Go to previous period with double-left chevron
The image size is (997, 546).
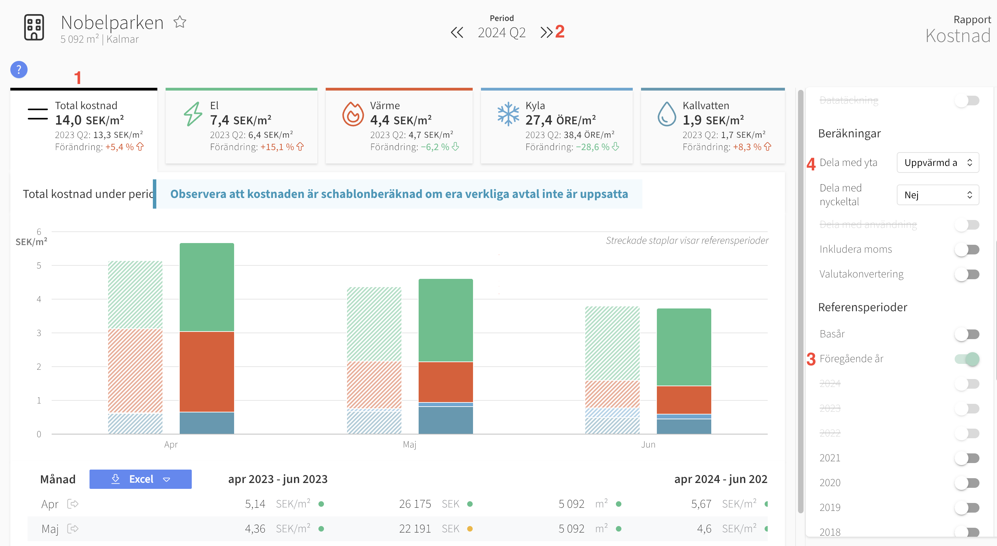coord(457,32)
